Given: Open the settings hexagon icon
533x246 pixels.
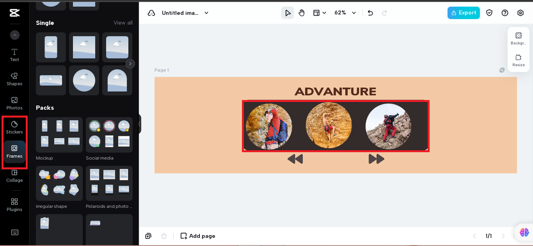Looking at the screenshot, I should (x=521, y=13).
